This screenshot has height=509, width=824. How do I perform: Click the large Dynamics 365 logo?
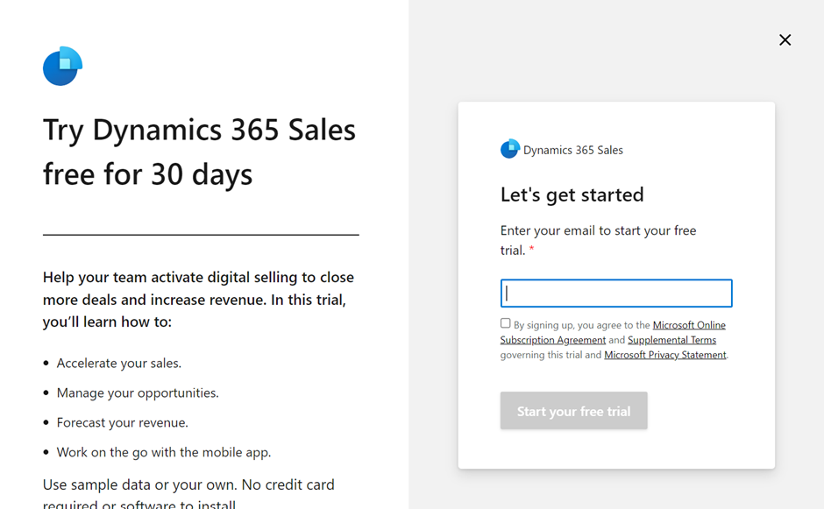pyautogui.click(x=62, y=67)
